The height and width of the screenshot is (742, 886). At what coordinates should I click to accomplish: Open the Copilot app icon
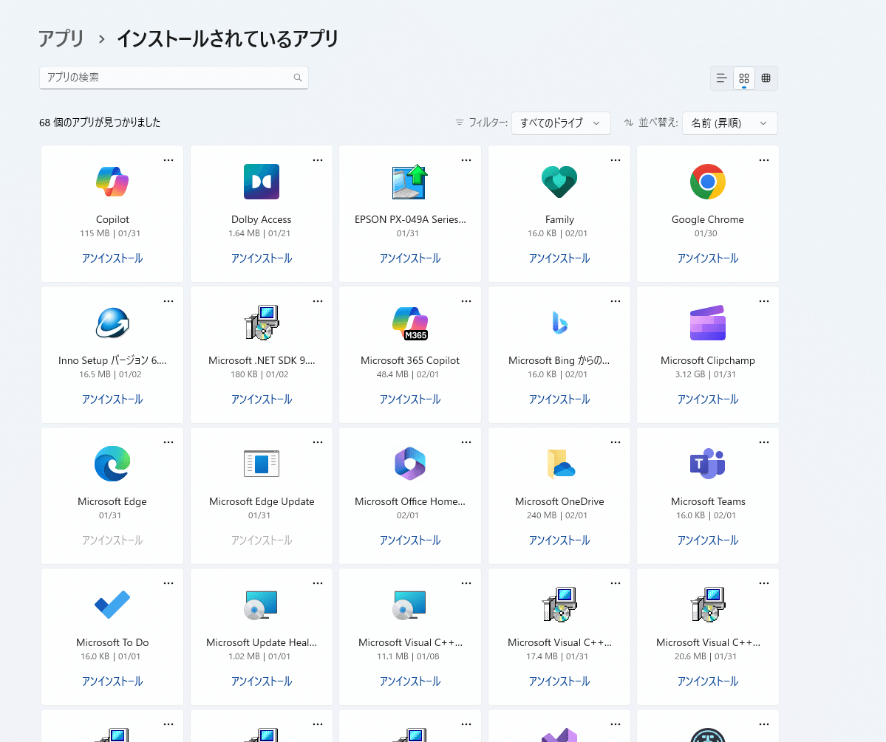pyautogui.click(x=112, y=181)
